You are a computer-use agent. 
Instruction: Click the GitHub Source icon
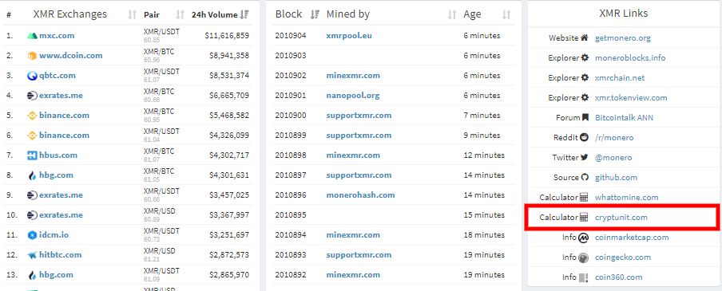tap(585, 178)
